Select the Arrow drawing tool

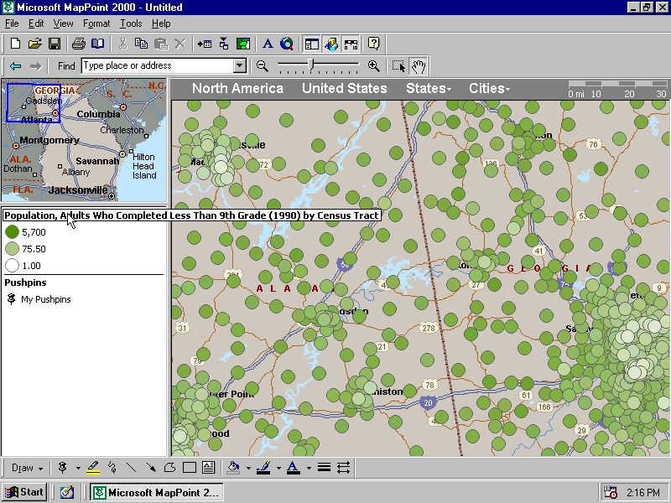[151, 468]
